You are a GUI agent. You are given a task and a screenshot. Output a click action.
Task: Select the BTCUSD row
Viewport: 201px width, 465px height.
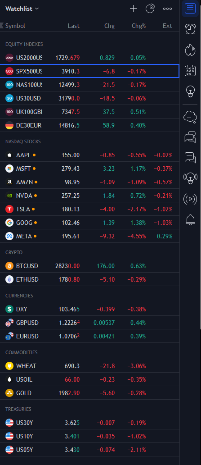click(89, 266)
